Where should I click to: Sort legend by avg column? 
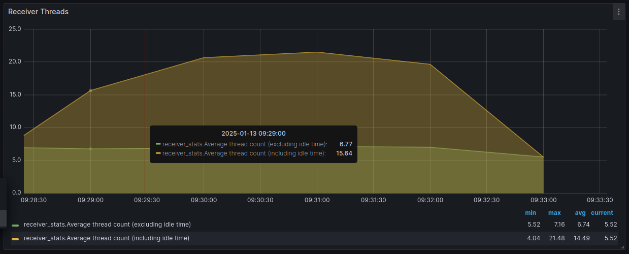coord(581,213)
